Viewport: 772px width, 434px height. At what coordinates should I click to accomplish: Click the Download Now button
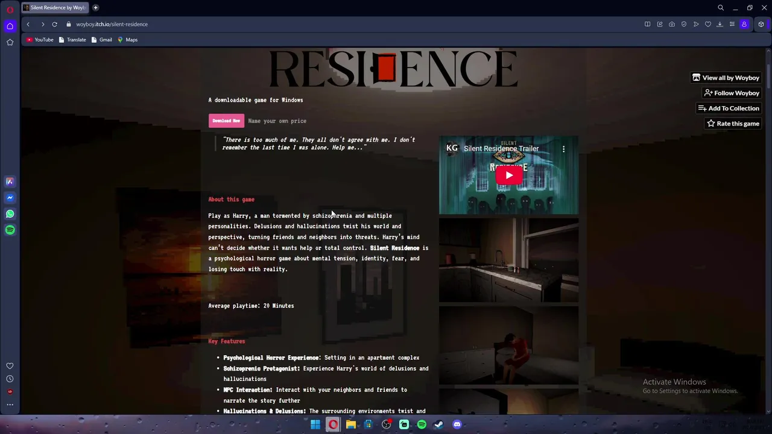coord(226,121)
